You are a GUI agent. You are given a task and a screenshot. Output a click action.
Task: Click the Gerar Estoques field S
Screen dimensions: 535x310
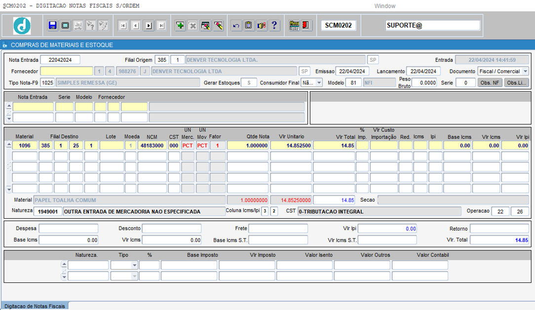pyautogui.click(x=249, y=82)
